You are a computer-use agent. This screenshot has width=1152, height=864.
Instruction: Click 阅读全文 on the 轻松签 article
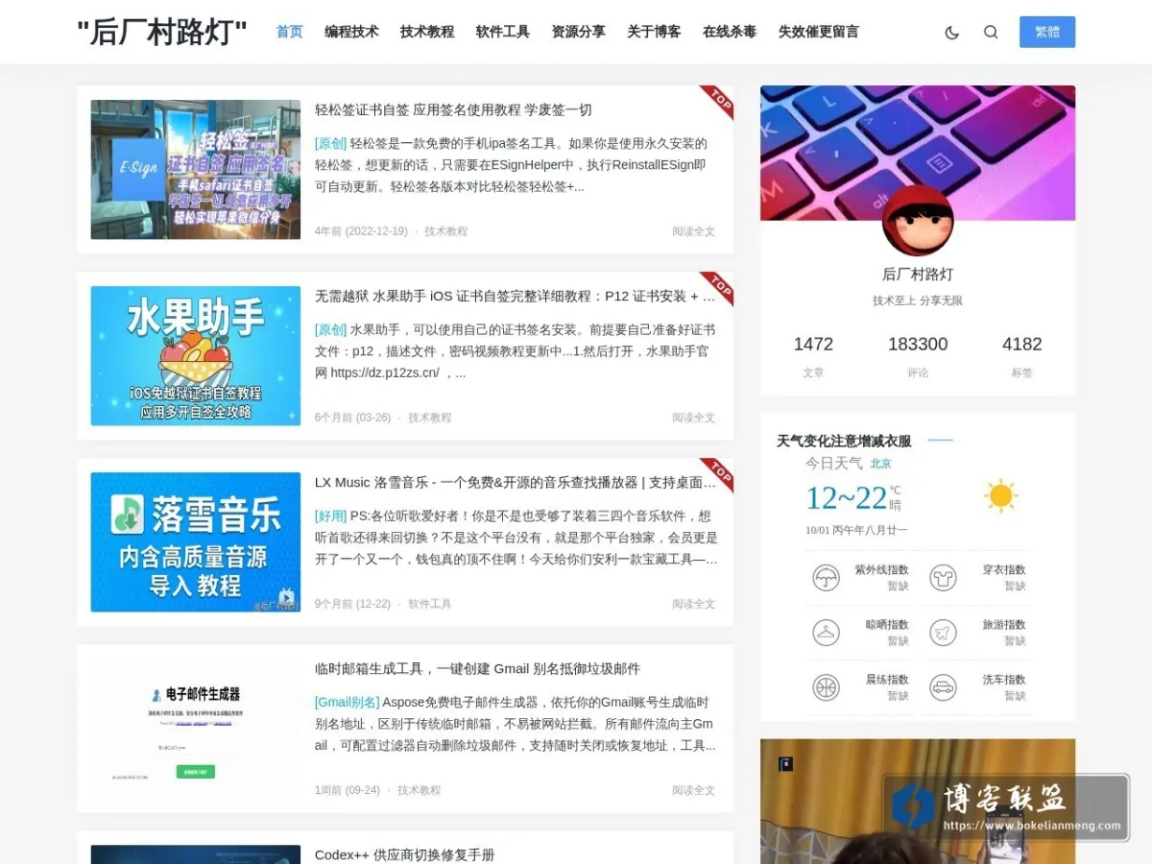pyautogui.click(x=693, y=231)
